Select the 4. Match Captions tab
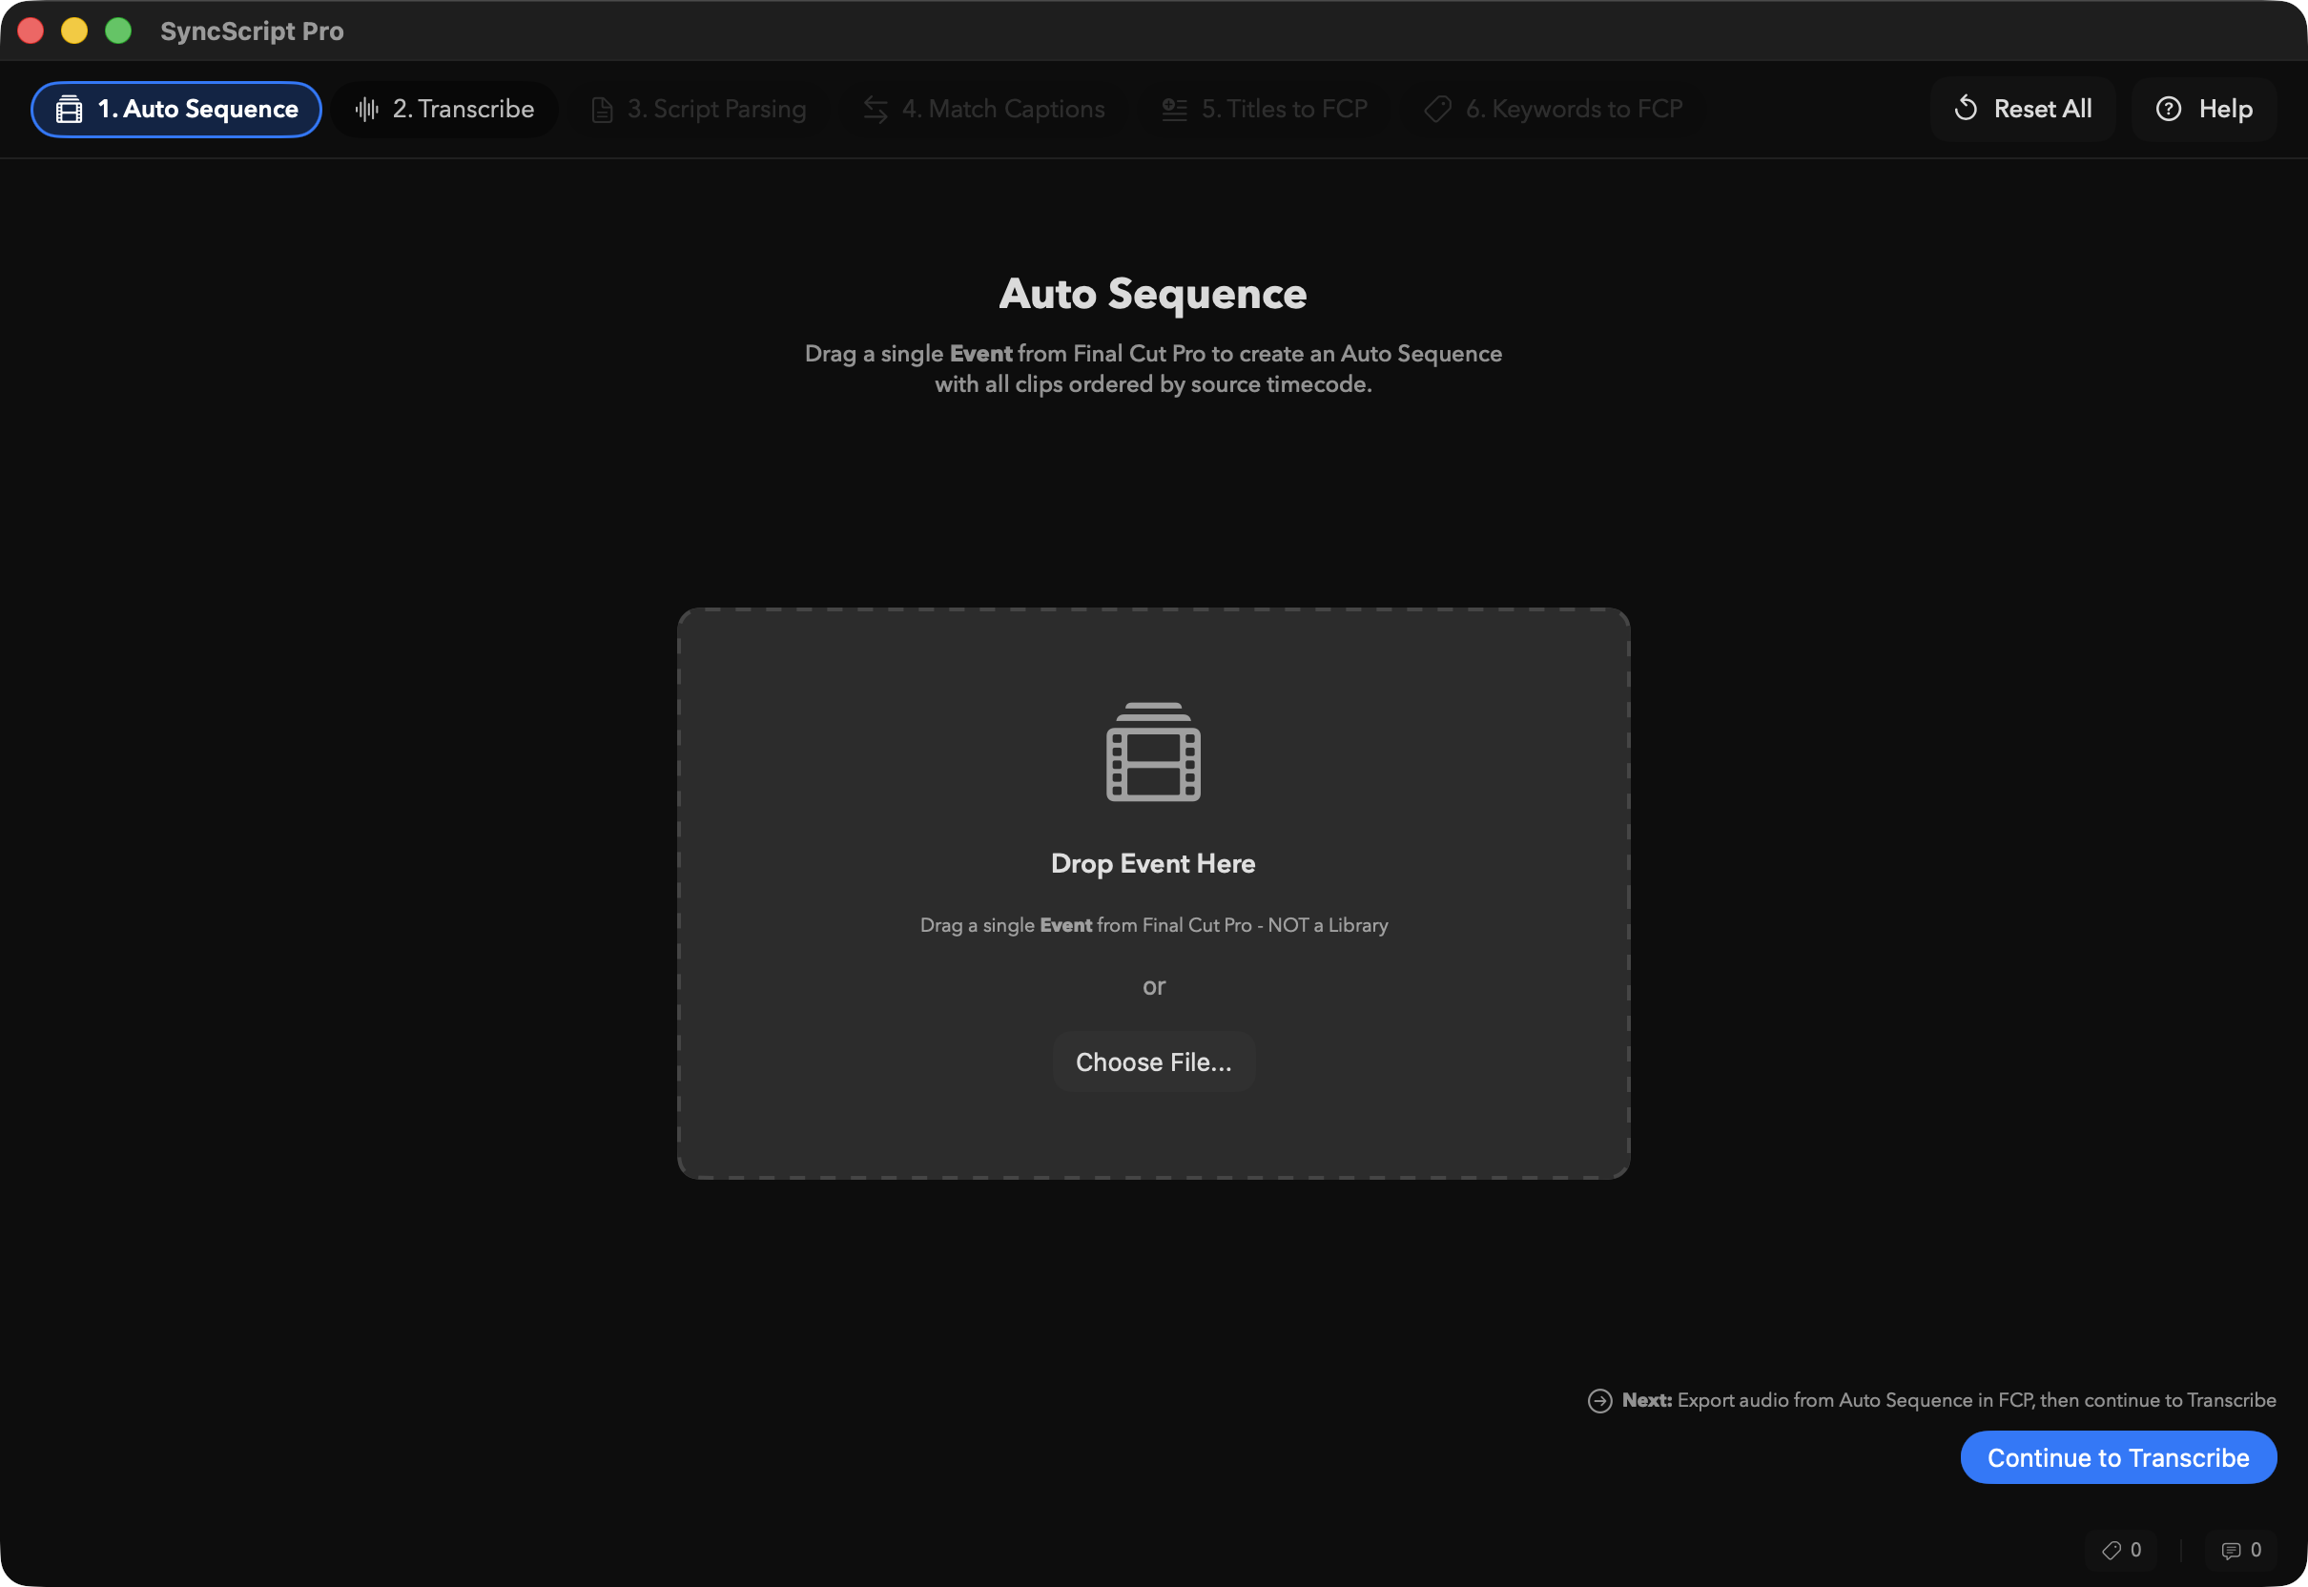The image size is (2308, 1587). click(x=1002, y=110)
